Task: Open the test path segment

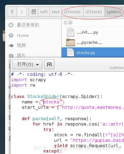Action: tap(56, 12)
